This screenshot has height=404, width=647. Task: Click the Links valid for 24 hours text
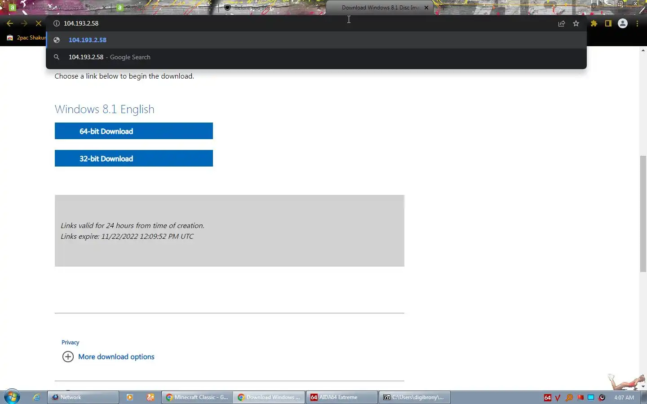133,226
